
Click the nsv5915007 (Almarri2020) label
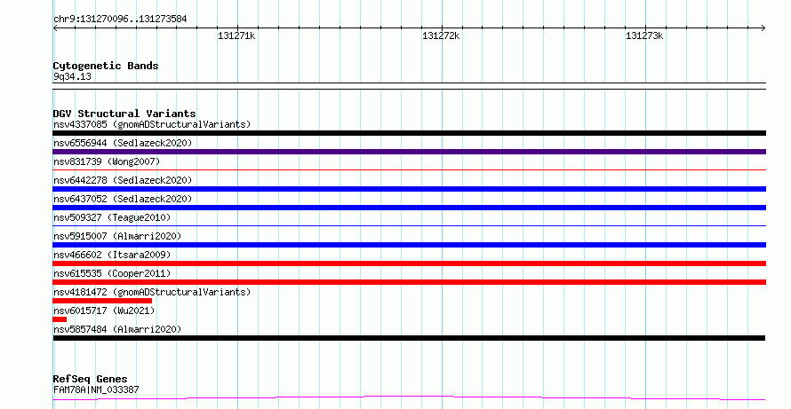click(x=117, y=236)
